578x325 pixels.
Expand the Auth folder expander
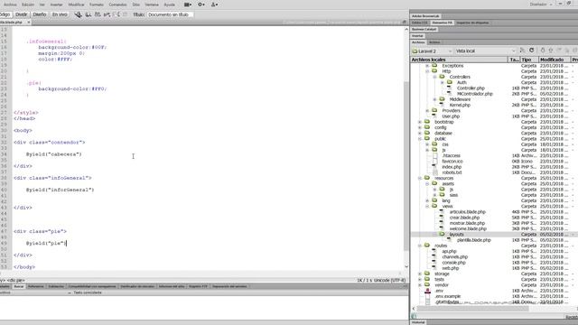(443, 82)
